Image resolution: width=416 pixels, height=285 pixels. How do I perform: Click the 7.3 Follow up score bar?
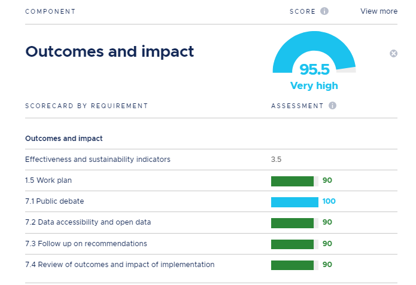coord(293,244)
